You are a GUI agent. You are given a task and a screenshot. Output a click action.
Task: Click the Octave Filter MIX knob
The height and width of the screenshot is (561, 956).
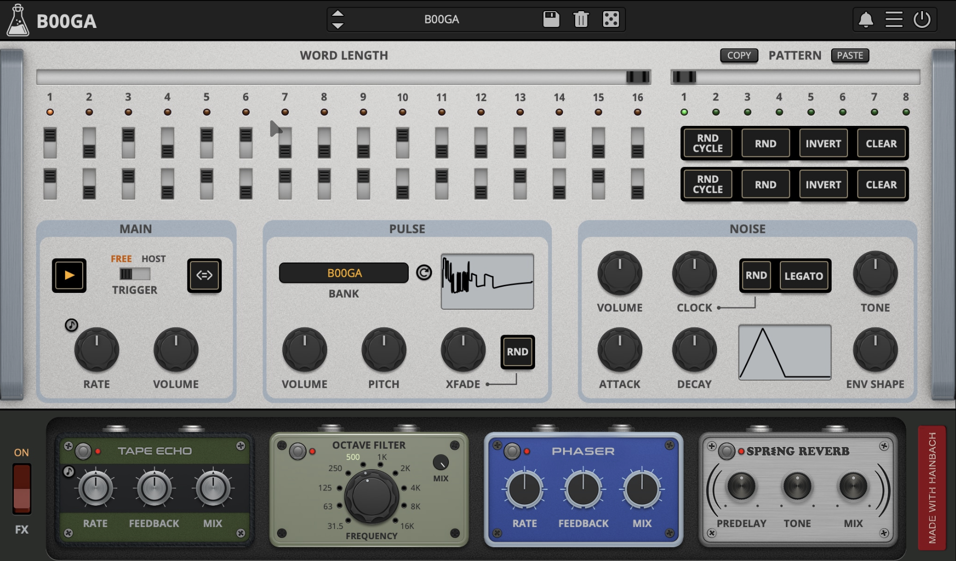(441, 463)
